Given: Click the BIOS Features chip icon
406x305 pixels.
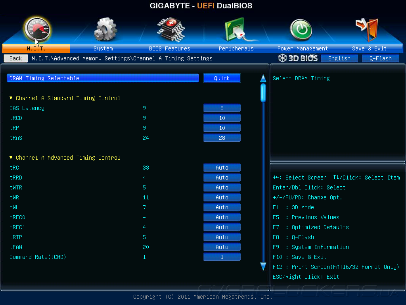Looking at the screenshot, I should coord(171,29).
